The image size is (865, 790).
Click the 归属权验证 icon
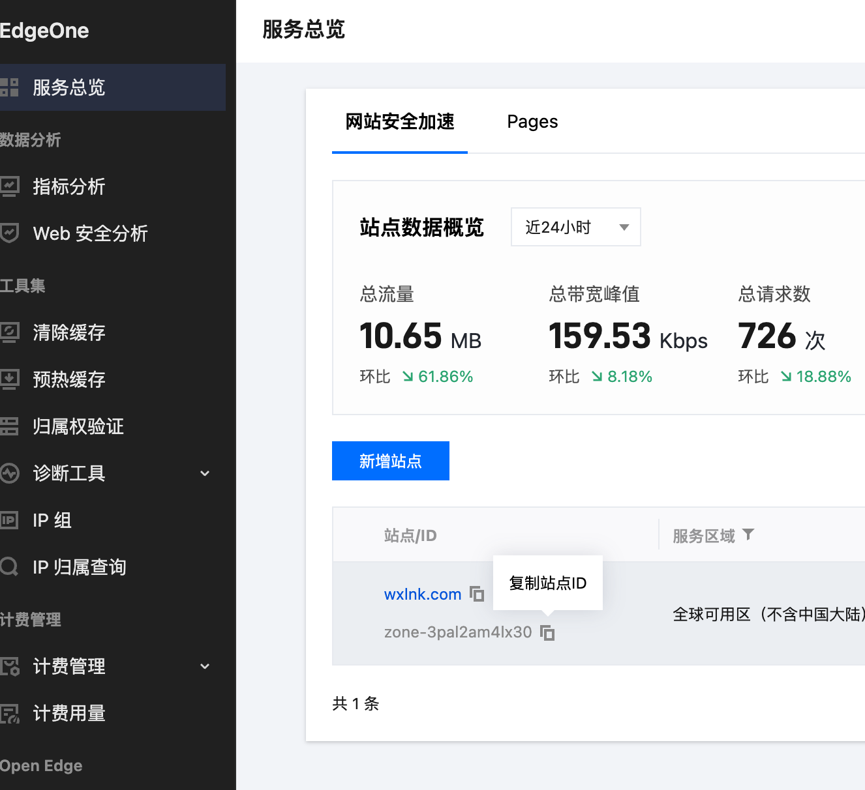point(9,426)
